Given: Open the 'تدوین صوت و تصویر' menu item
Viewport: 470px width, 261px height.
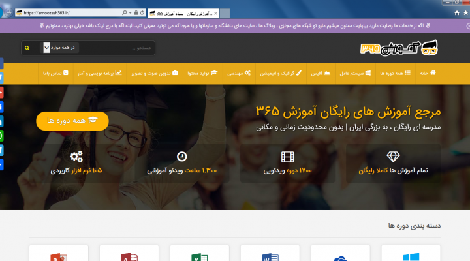Looking at the screenshot, I should coord(155,73).
